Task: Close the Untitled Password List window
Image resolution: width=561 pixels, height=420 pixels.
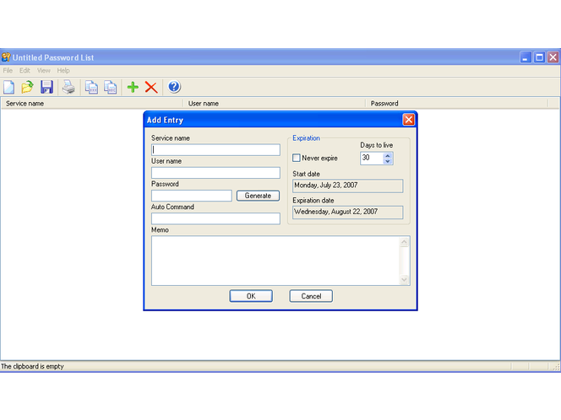Action: tap(553, 57)
